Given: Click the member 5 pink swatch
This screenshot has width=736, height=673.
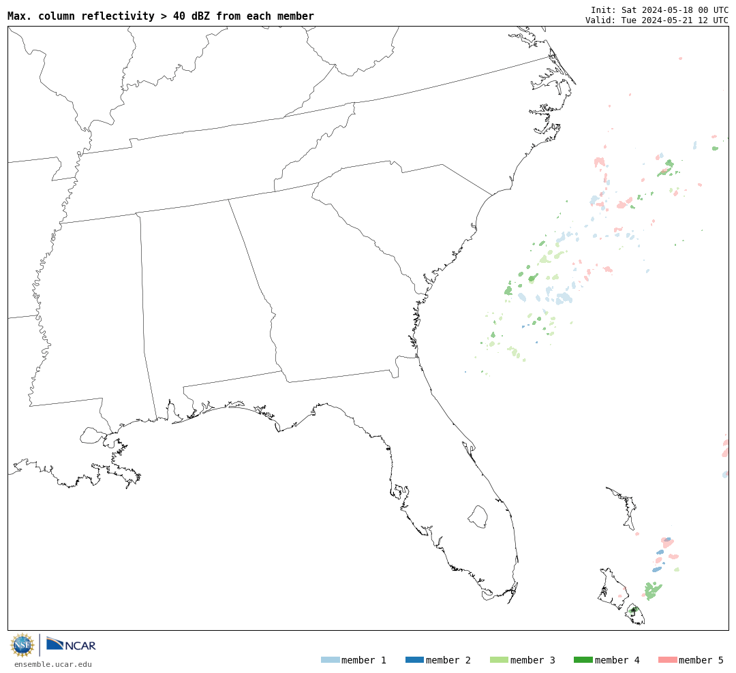Looking at the screenshot, I should (x=668, y=660).
